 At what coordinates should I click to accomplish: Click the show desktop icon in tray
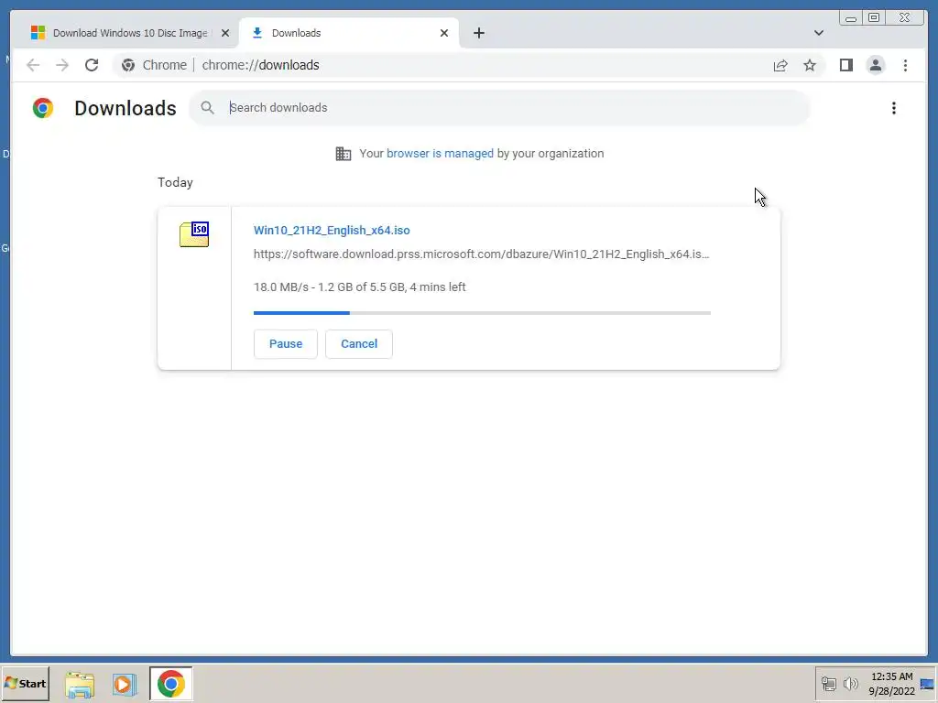[928, 684]
